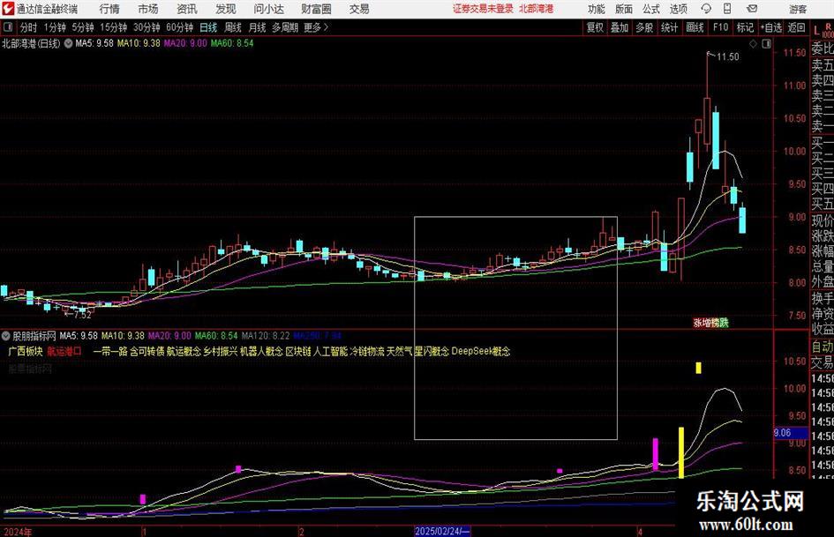Viewport: 834px width, 537px height.
Task: Open the 市场 menu
Action: (148, 9)
